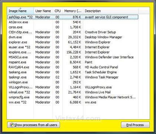Select the iexplore.exe process
Image resolution: width=156 pixels, height=134 pixels.
tap(73, 52)
